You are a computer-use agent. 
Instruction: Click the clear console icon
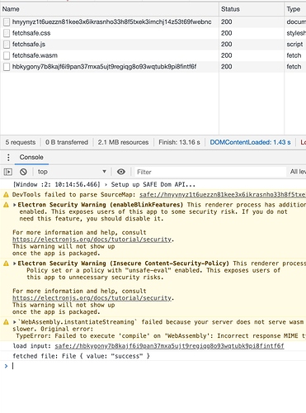pos(23,172)
